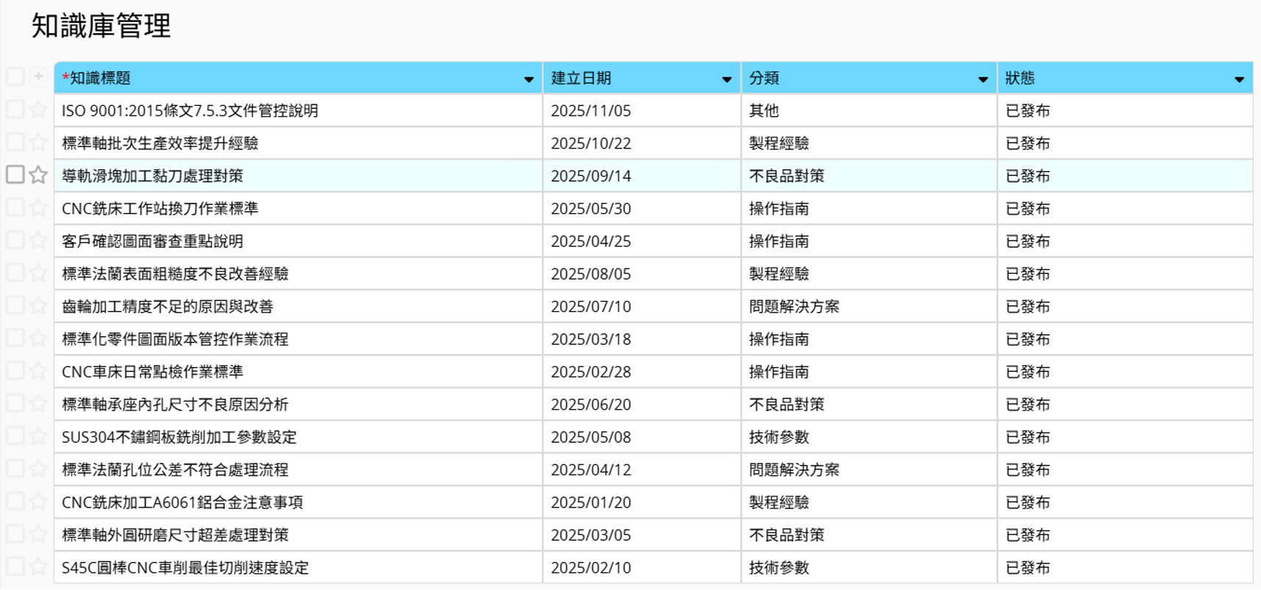Click the 問題解決方案 cell dated 2025/07/10
This screenshot has height=590, width=1261.
pyautogui.click(x=869, y=306)
